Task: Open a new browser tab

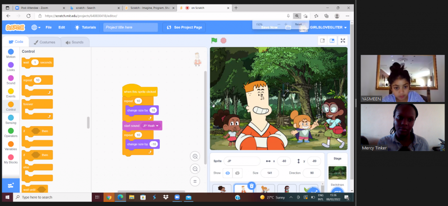Action: pyautogui.click(x=236, y=8)
